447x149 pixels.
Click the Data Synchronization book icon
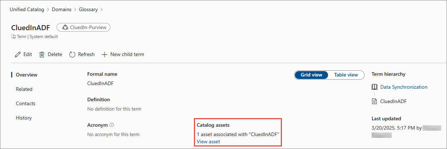[374, 87]
